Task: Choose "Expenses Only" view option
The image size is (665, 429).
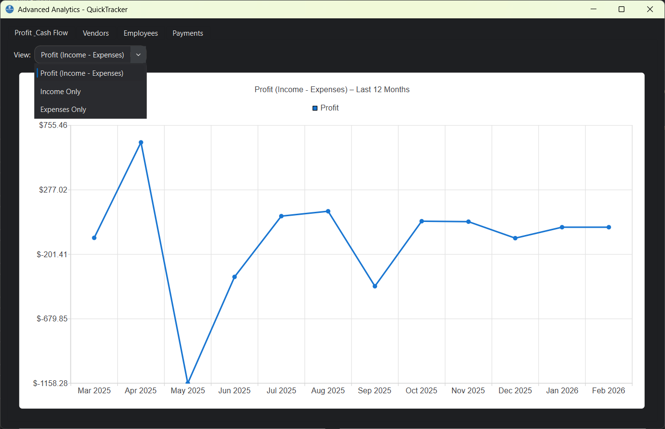Action: [63, 109]
